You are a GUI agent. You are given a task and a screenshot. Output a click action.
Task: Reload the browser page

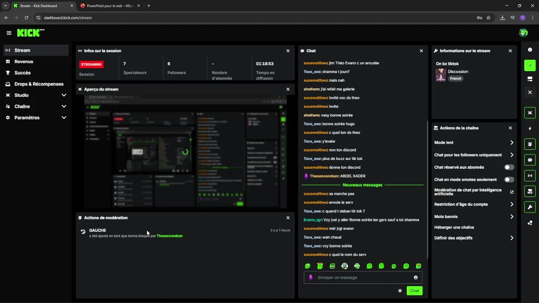pos(26,18)
